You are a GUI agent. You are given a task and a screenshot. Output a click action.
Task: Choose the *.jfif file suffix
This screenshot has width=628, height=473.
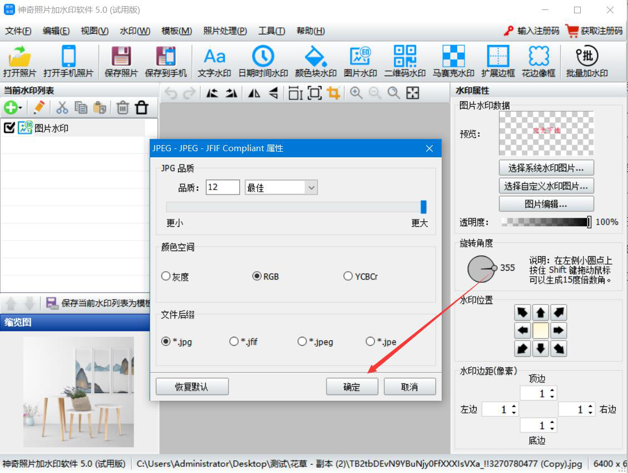234,341
